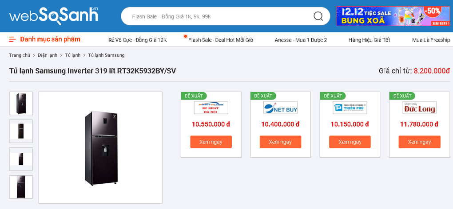Screen dimensions: 453x209
Task: Click Xem ngay for 10.400.000 đ offer
Action: coord(280,142)
